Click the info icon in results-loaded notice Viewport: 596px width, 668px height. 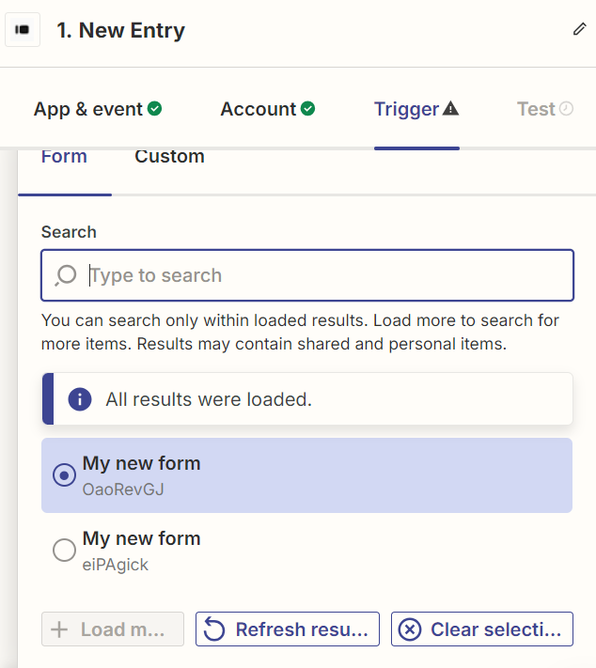pyautogui.click(x=80, y=399)
